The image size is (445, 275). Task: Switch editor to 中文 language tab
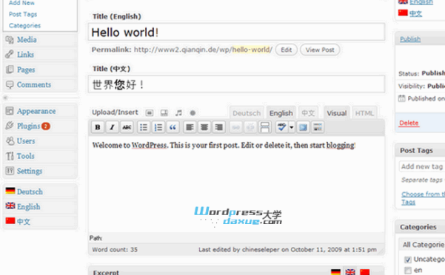click(308, 113)
